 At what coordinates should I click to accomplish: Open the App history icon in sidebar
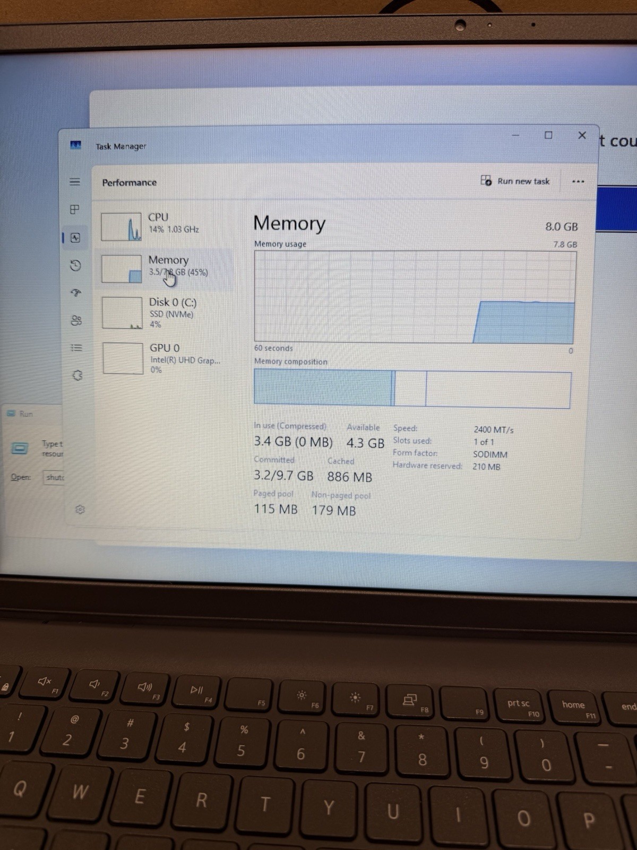click(x=75, y=265)
